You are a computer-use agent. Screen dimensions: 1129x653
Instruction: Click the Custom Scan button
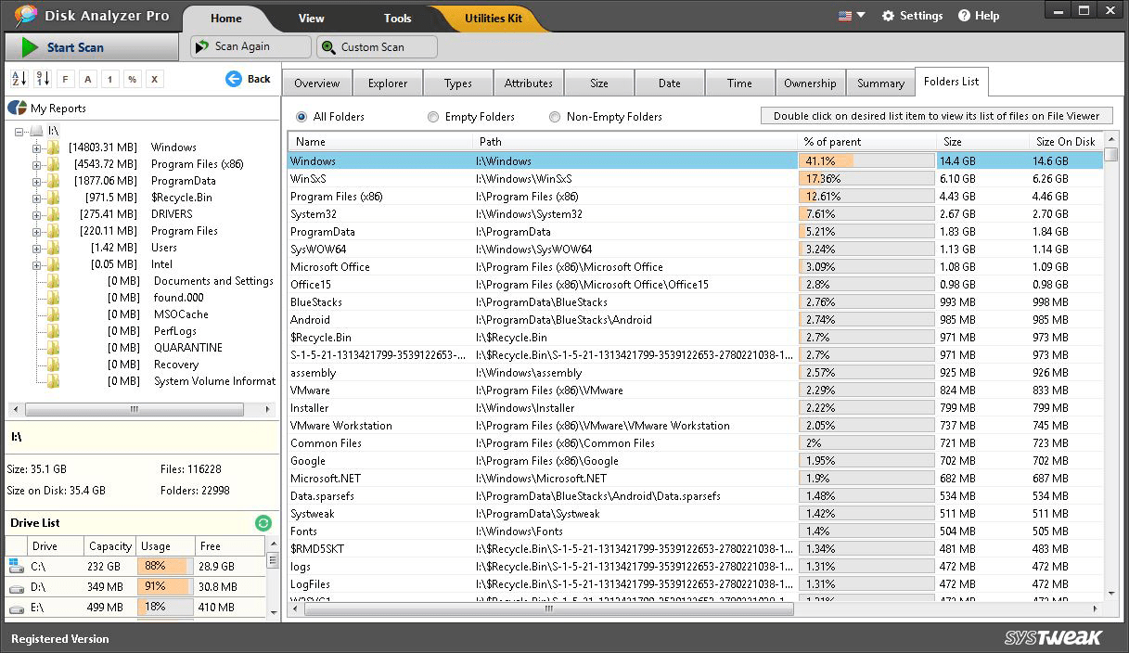coord(377,46)
